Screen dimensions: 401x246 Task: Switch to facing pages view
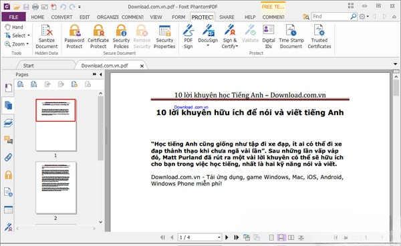point(291,237)
